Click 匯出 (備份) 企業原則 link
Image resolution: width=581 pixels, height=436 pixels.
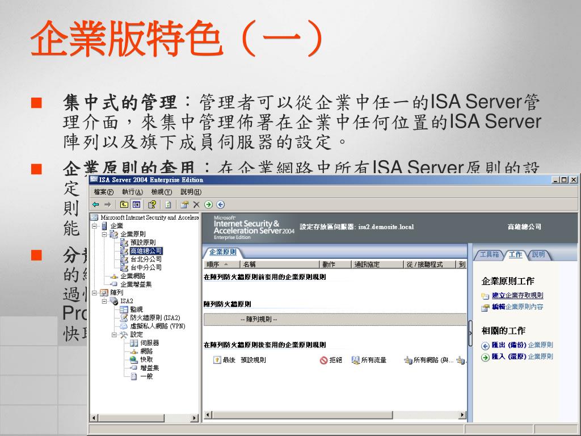(x=522, y=345)
